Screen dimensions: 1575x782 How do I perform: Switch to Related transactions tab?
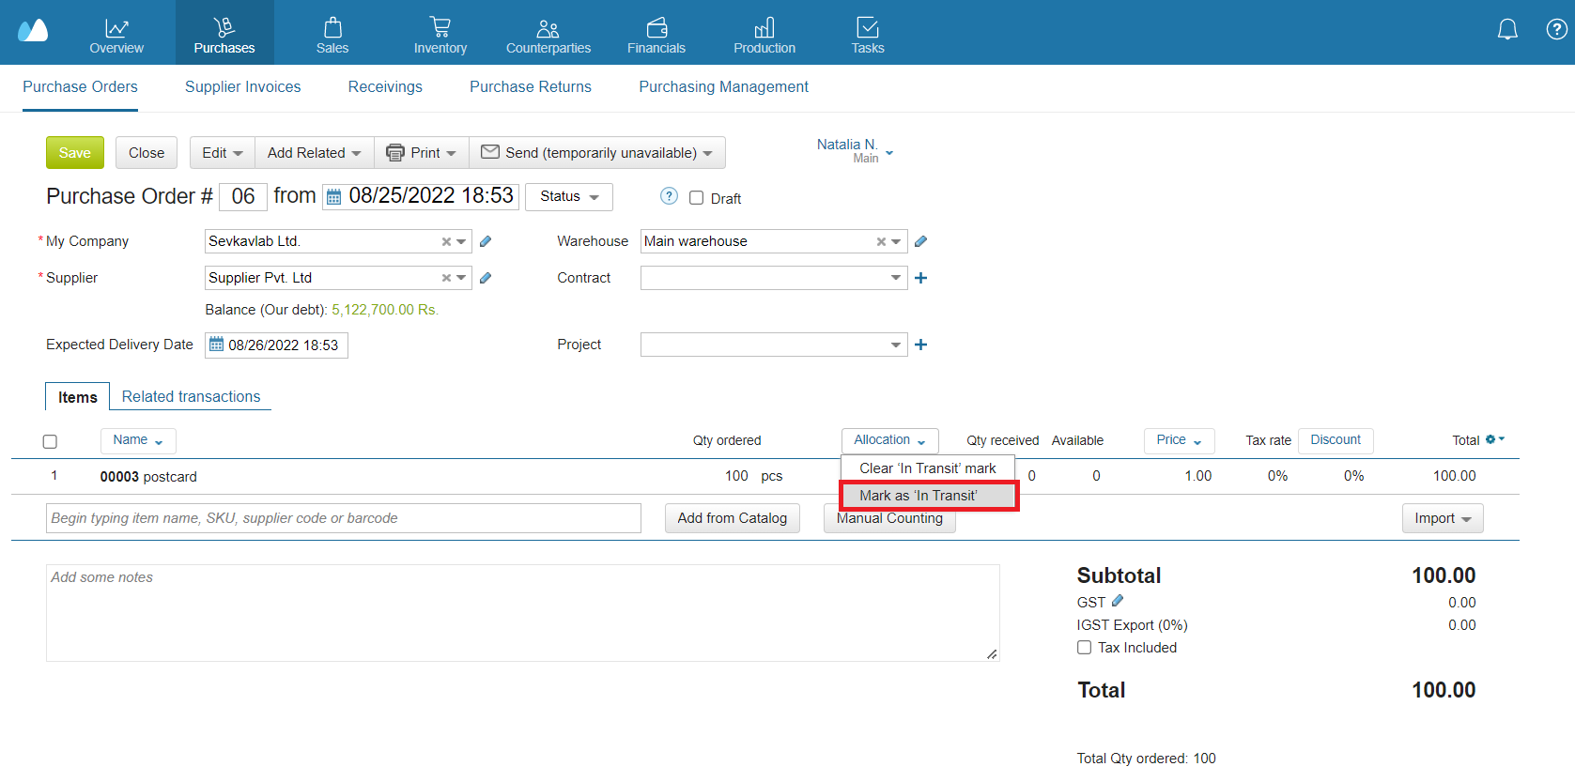pyautogui.click(x=191, y=396)
